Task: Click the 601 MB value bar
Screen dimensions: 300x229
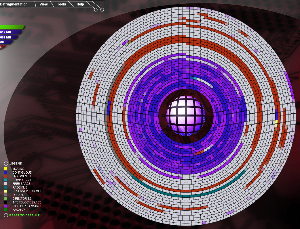Action: pos(9,37)
